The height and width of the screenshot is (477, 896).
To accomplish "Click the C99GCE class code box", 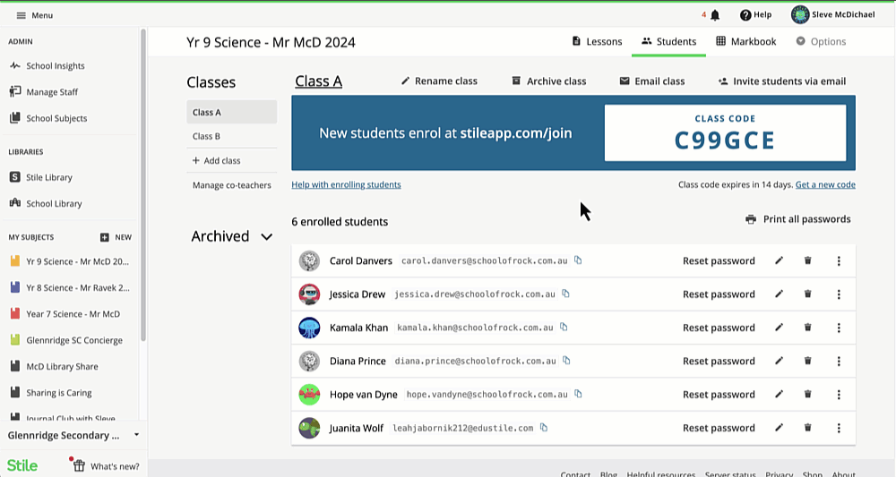I will [725, 132].
